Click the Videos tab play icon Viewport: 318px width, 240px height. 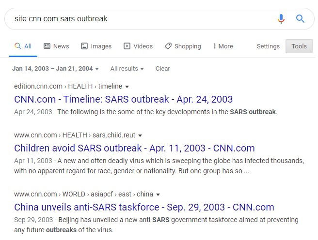(127, 46)
